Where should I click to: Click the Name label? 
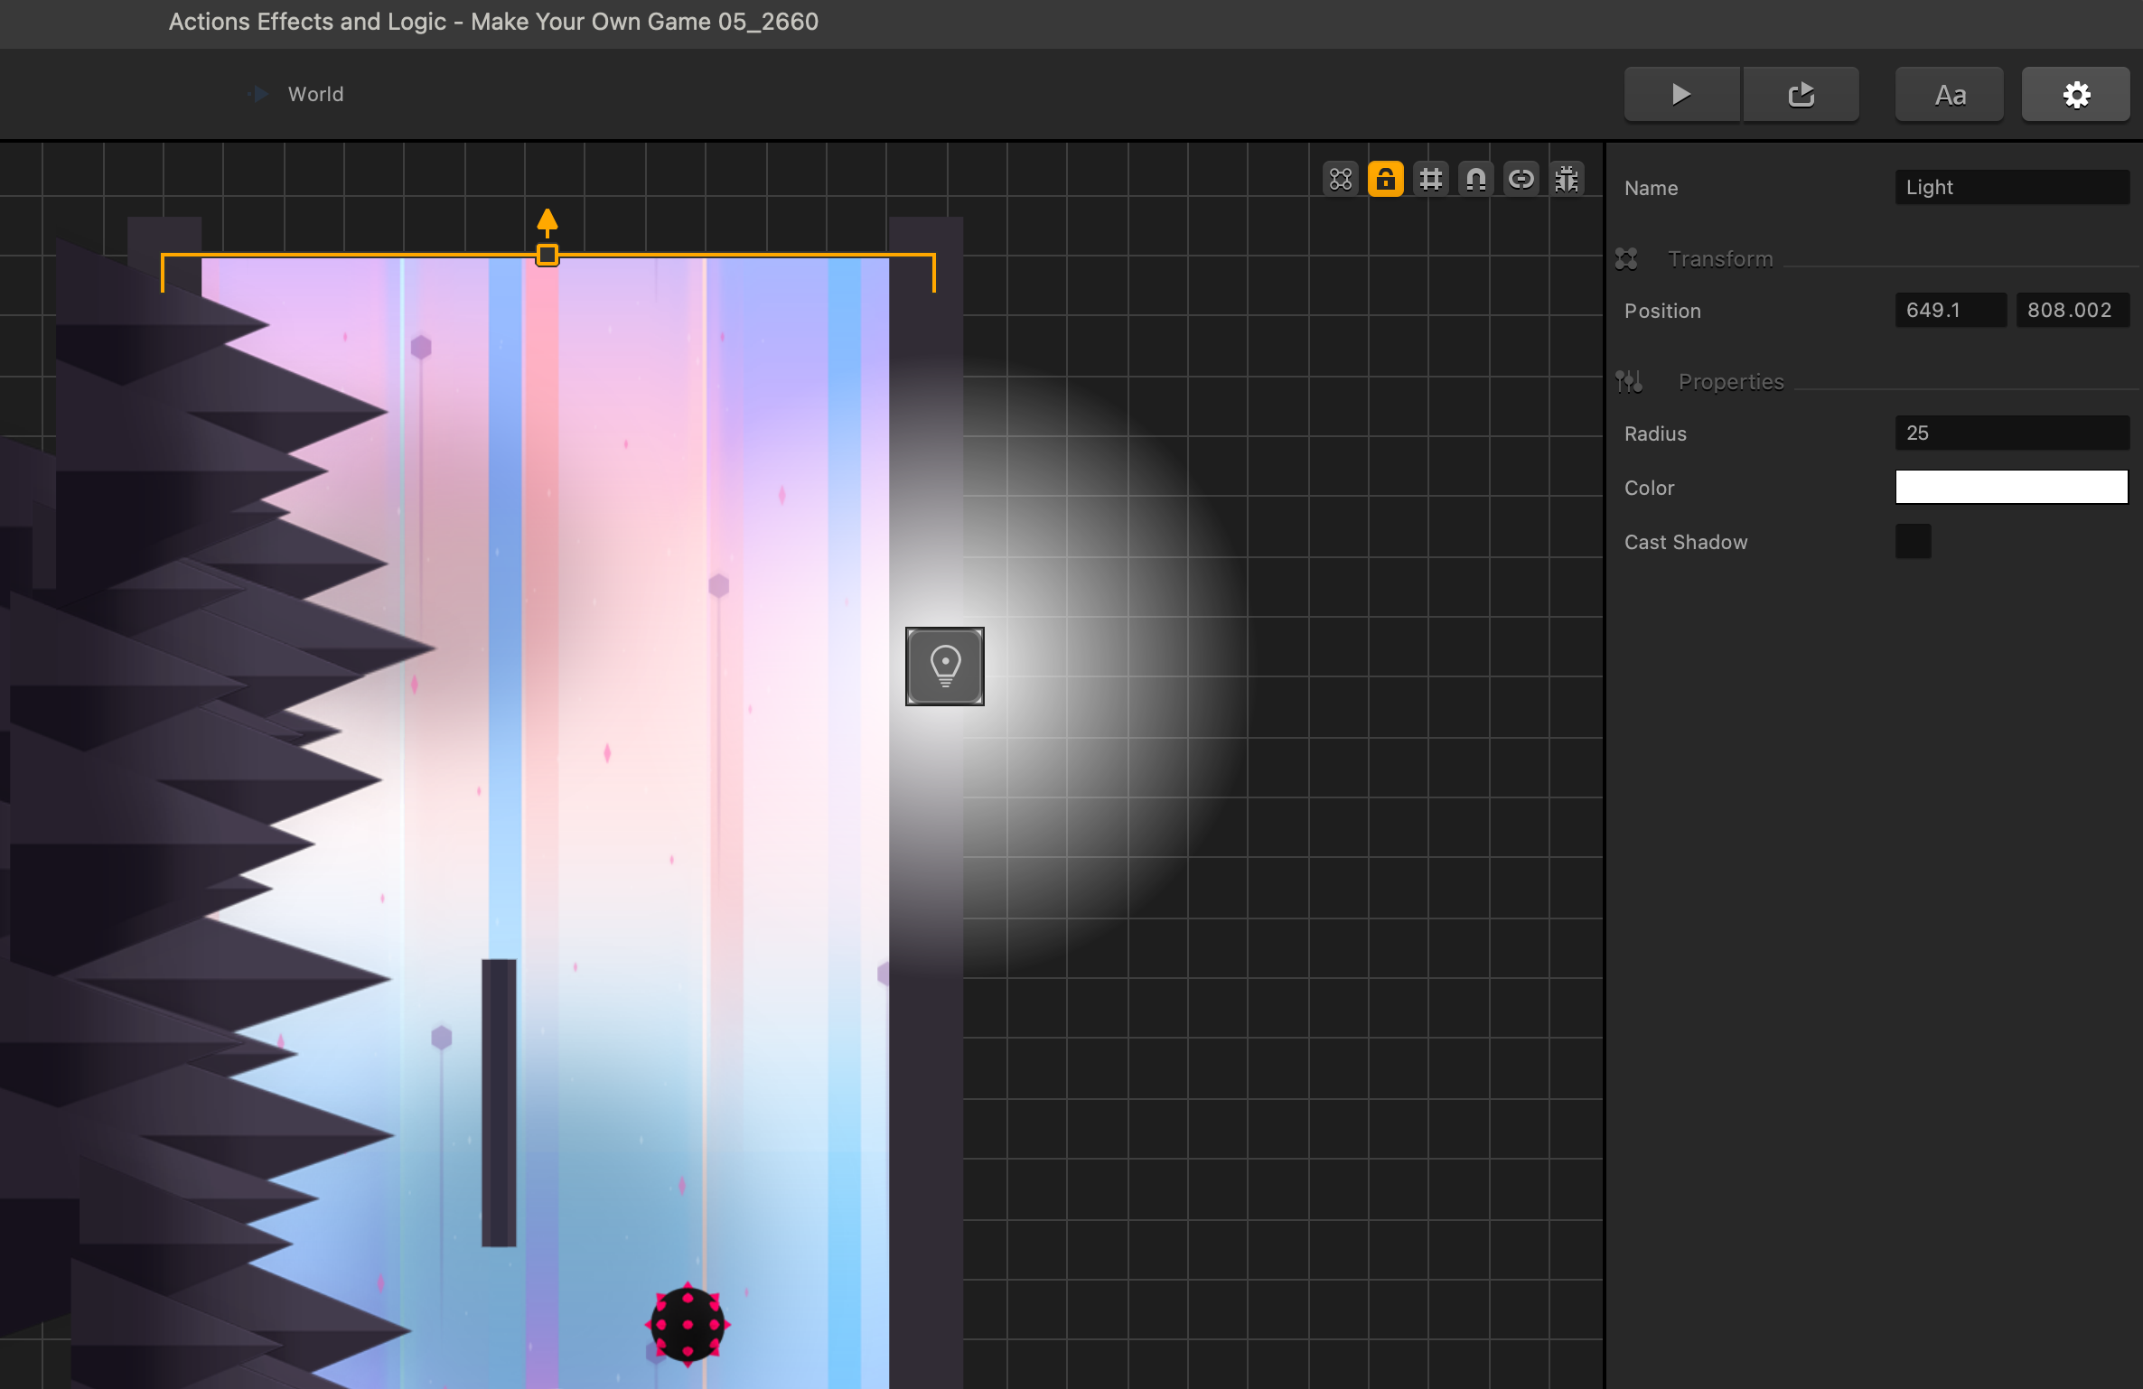pos(1651,188)
